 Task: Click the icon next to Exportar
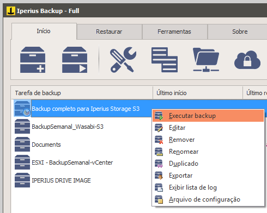[159, 176]
